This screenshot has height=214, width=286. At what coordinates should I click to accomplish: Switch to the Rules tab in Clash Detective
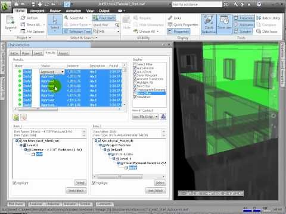point(26,53)
